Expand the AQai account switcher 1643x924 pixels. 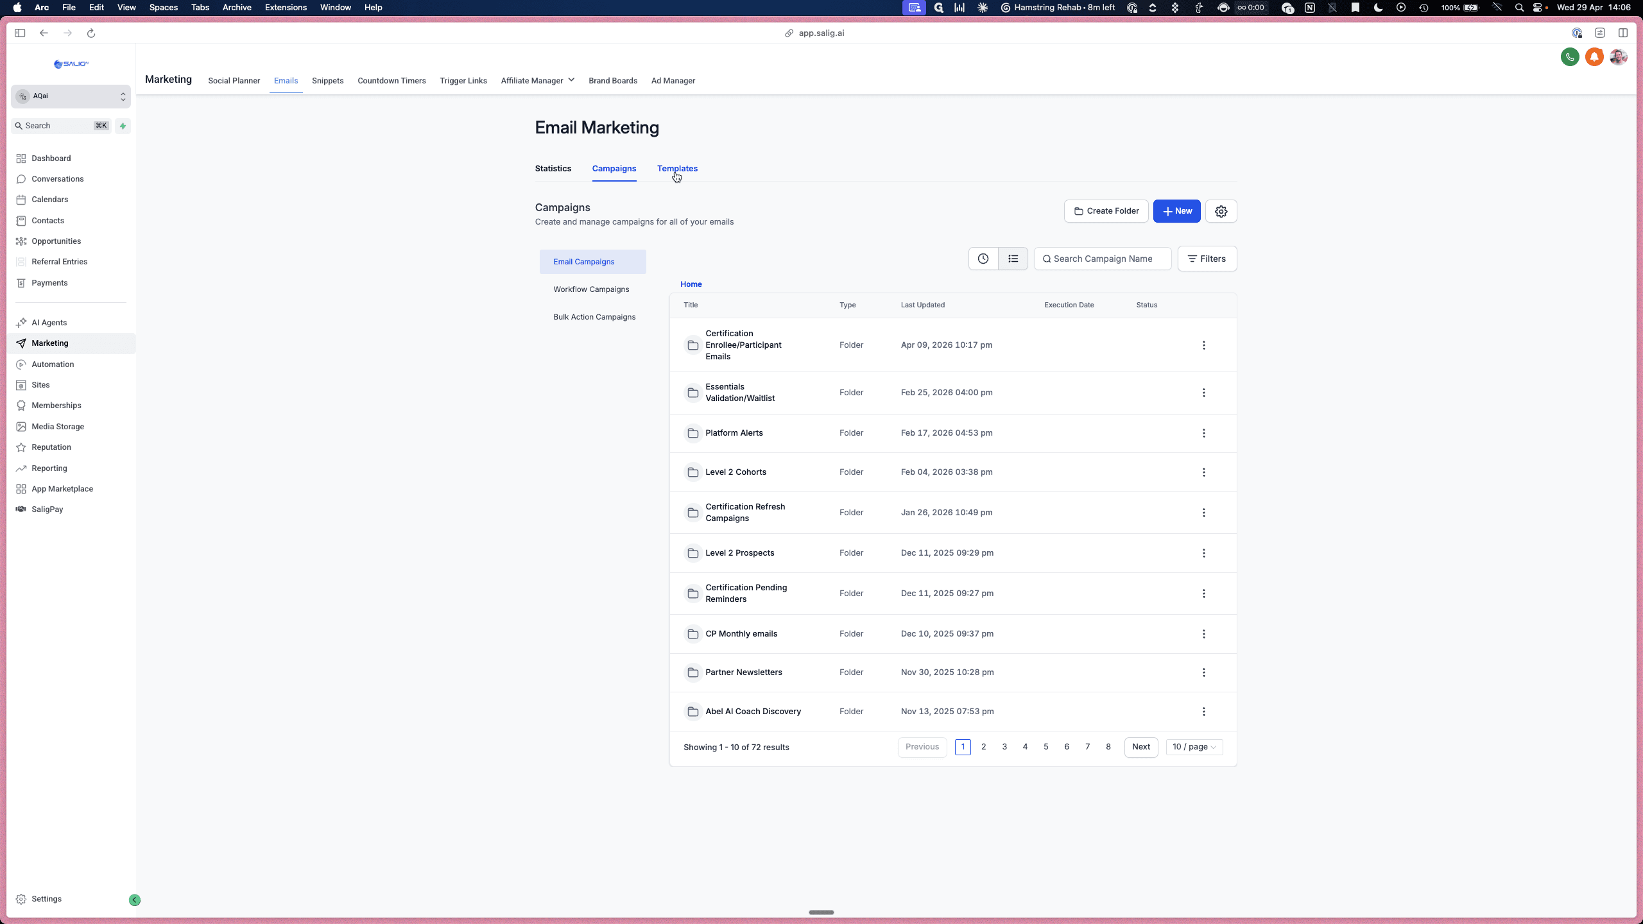pyautogui.click(x=71, y=96)
